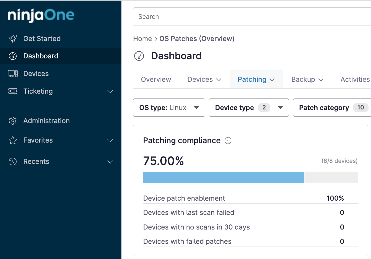Switch to the Overview tab
This screenshot has width=371, height=259.
156,79
